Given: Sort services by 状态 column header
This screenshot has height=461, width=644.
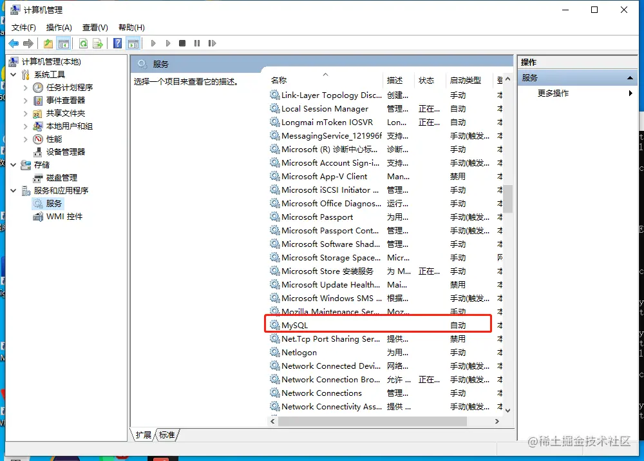Looking at the screenshot, I should [x=430, y=80].
